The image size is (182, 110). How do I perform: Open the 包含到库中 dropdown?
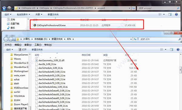[x=23, y=14]
